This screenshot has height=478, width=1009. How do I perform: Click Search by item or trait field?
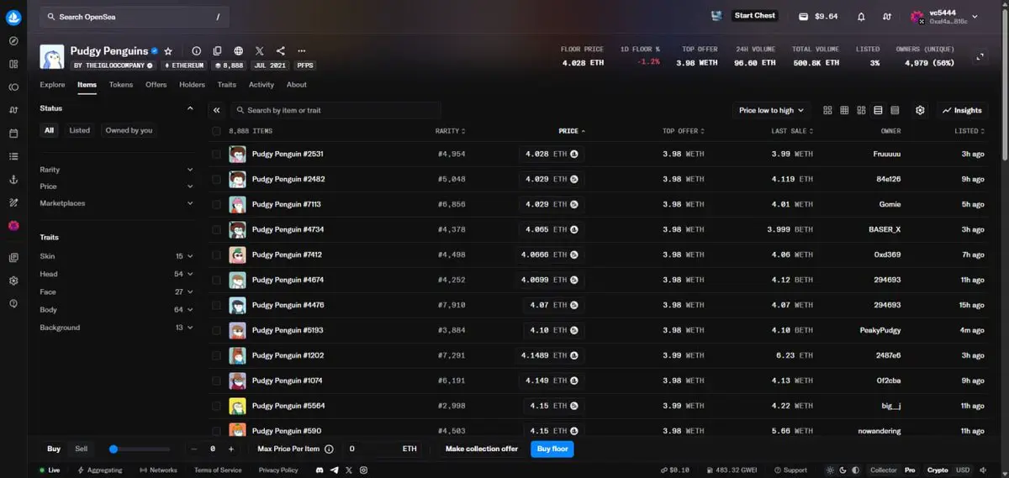[x=335, y=110]
